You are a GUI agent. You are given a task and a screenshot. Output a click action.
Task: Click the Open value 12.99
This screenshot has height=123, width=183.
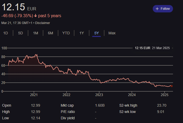[36, 105]
